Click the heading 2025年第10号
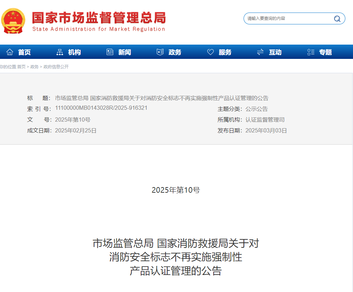The image size is (353, 292). pyautogui.click(x=176, y=190)
